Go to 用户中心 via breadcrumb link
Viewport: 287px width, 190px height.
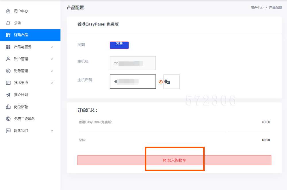point(257,8)
